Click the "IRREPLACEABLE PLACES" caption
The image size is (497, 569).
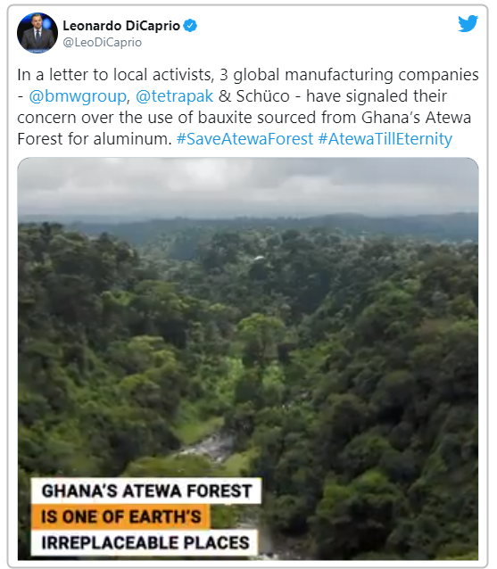[x=145, y=542]
